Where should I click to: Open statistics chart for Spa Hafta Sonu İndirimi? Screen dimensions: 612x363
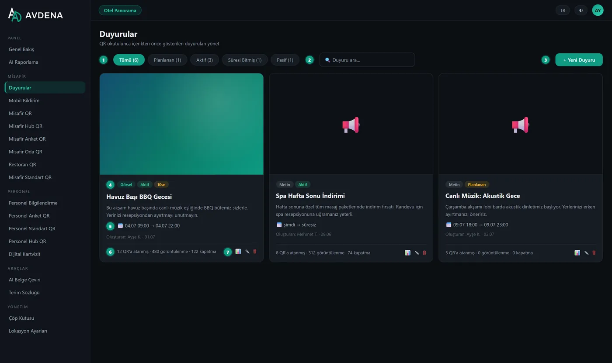pyautogui.click(x=408, y=253)
